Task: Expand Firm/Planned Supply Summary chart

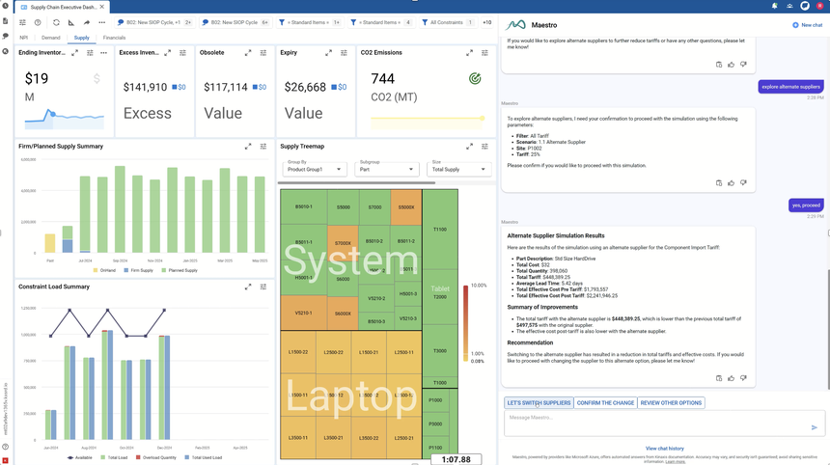Action: (x=248, y=147)
